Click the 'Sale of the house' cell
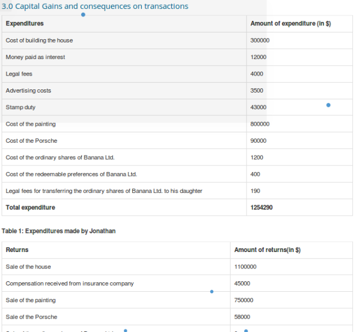354x332 pixels. click(28, 267)
